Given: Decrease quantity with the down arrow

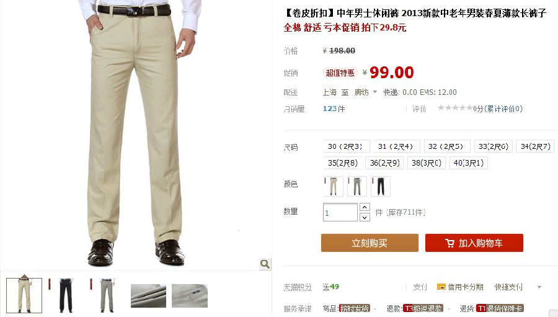Looking at the screenshot, I should [x=365, y=217].
